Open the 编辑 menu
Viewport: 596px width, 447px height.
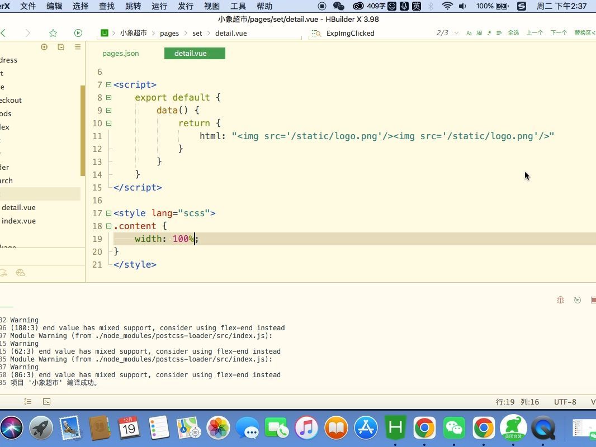pos(54,6)
